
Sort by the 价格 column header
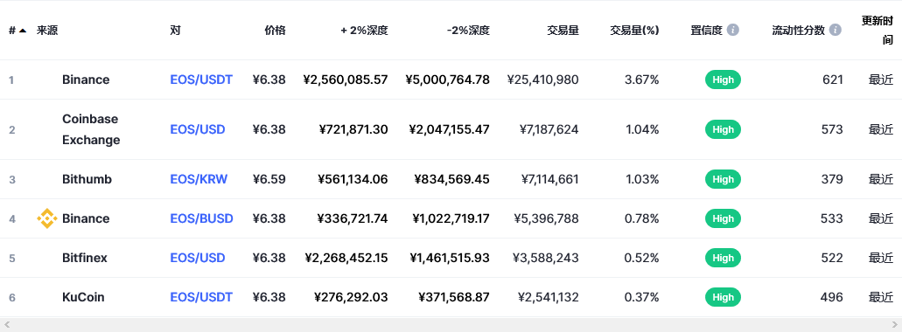[275, 31]
